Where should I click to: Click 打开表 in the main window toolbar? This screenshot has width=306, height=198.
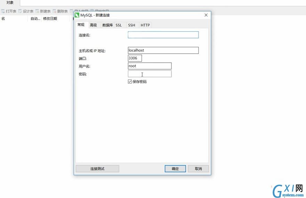pos(9,11)
